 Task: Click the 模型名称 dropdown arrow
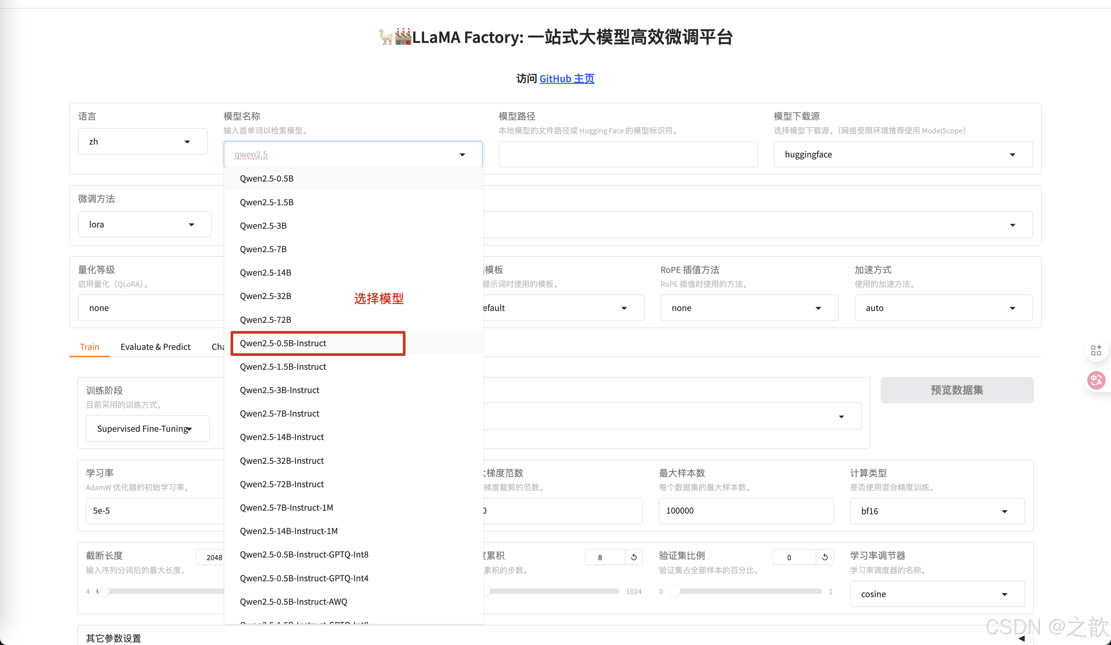pos(462,154)
